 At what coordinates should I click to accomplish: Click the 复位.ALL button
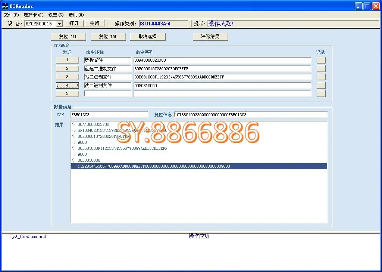point(68,37)
